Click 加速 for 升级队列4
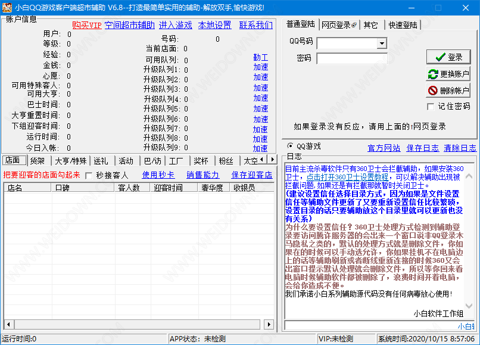 tap(261, 98)
